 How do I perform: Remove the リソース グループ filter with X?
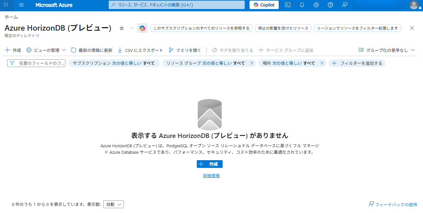[x=252, y=63]
